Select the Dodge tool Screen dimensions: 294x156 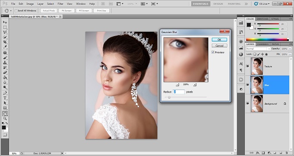click(5, 87)
